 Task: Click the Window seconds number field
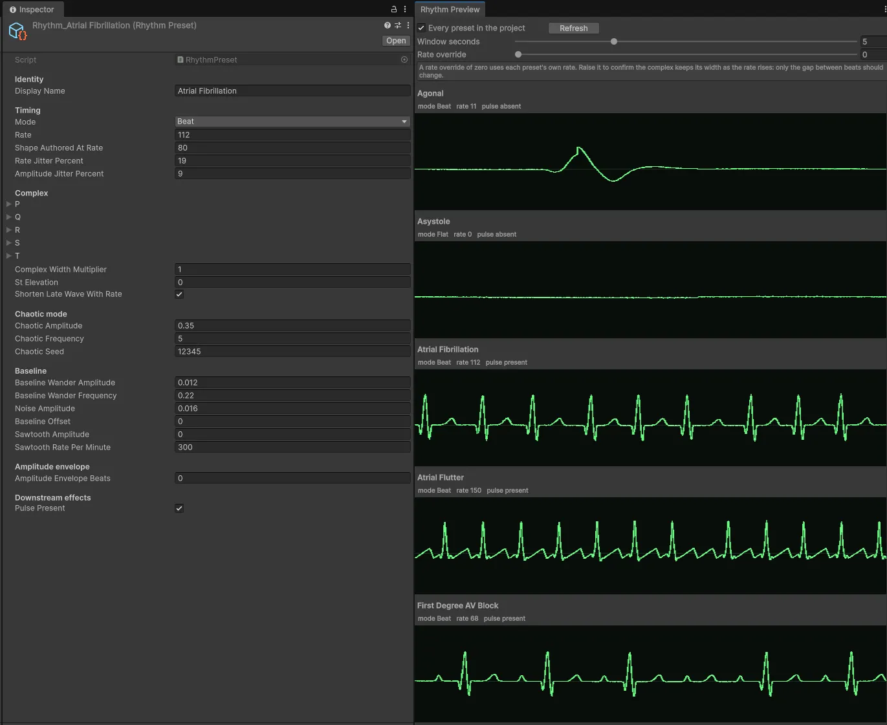click(x=873, y=41)
